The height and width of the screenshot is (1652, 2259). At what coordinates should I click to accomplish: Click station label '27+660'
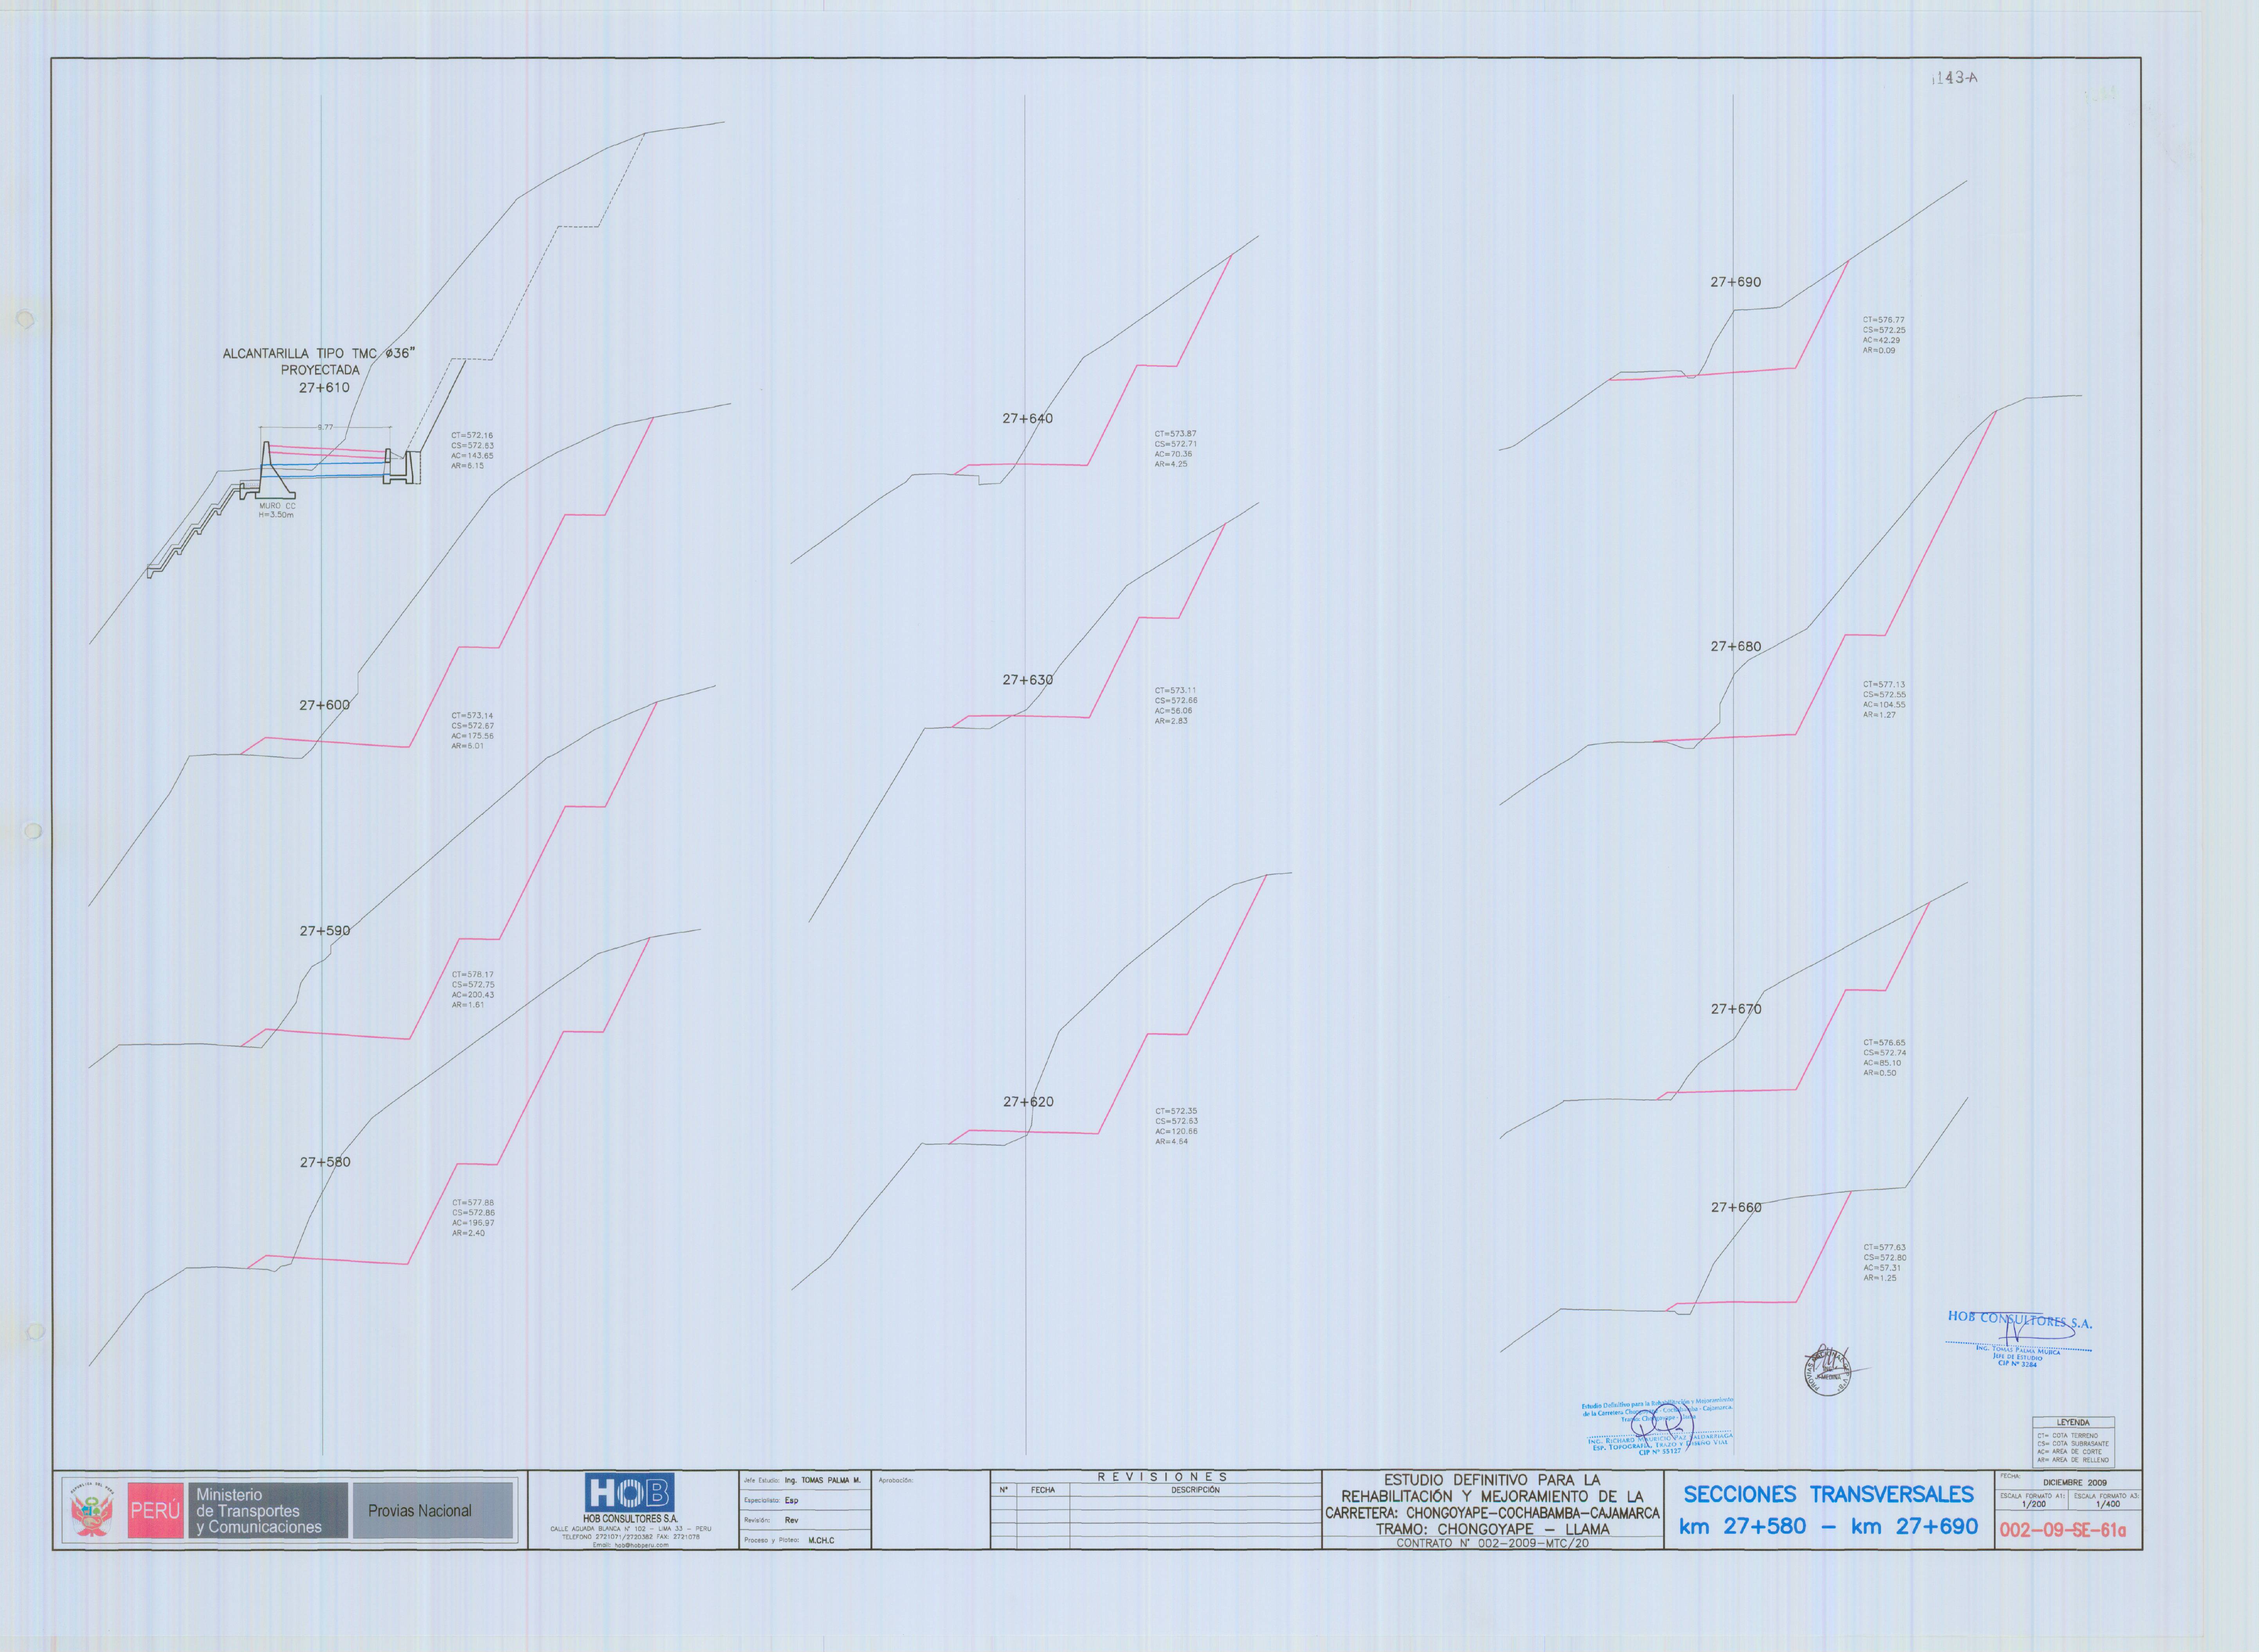(x=1736, y=1207)
